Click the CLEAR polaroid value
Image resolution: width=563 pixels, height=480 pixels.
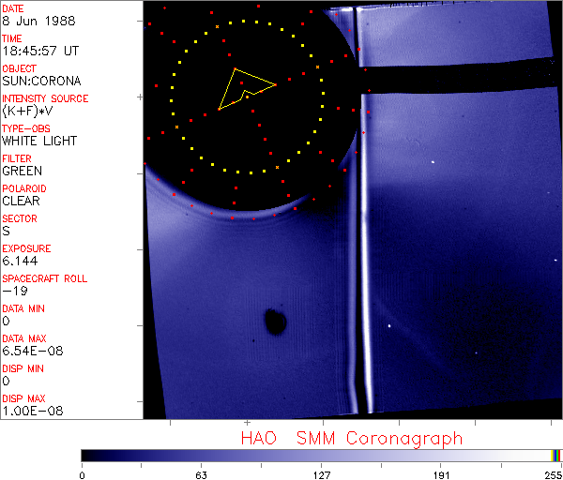click(x=22, y=201)
